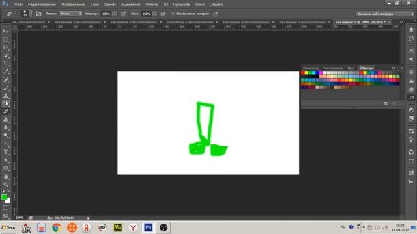Click the delete swatch trash button
This screenshot has height=234, width=417.
[394, 104]
